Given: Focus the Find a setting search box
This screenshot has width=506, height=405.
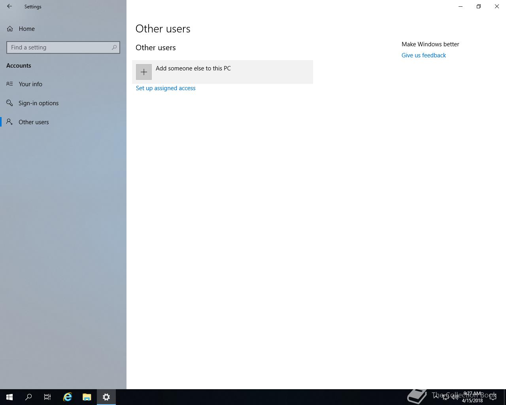Looking at the screenshot, I should [x=63, y=47].
